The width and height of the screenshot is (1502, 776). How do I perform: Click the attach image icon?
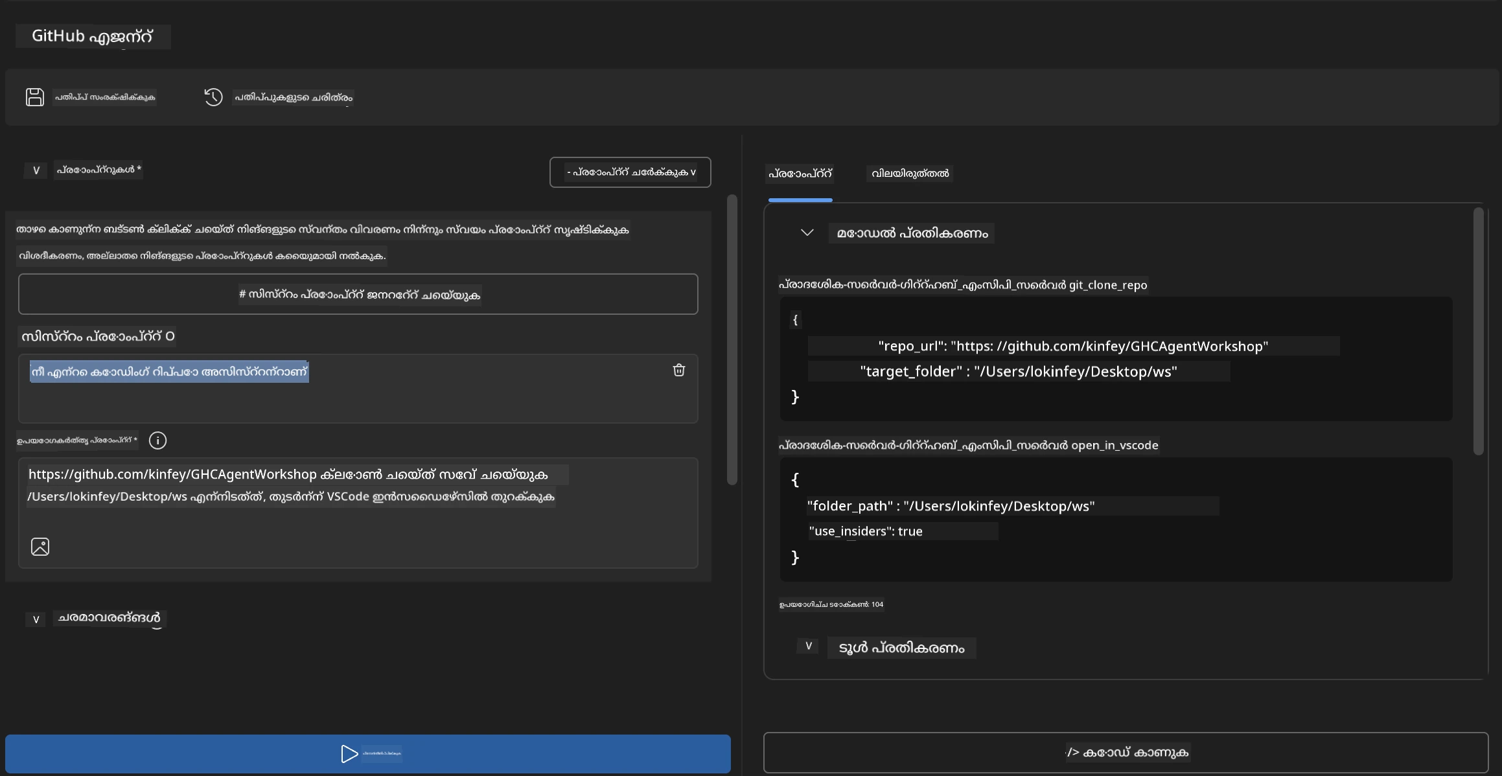[x=40, y=547]
